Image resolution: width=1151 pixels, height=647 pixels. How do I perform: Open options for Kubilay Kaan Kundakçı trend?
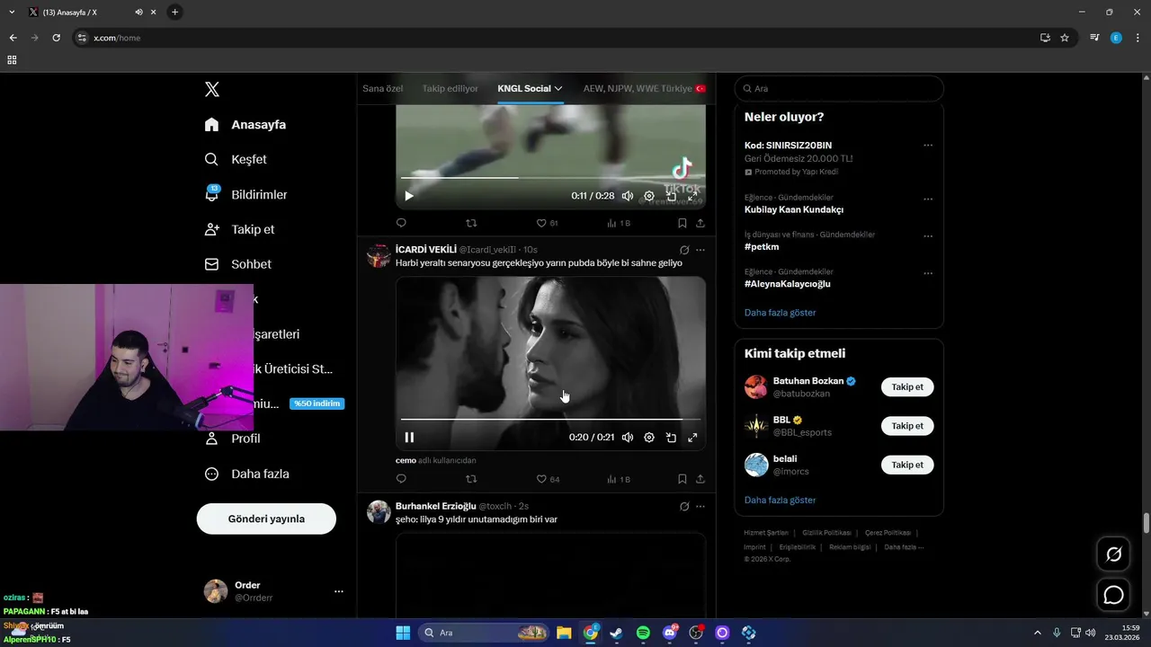tap(928, 199)
